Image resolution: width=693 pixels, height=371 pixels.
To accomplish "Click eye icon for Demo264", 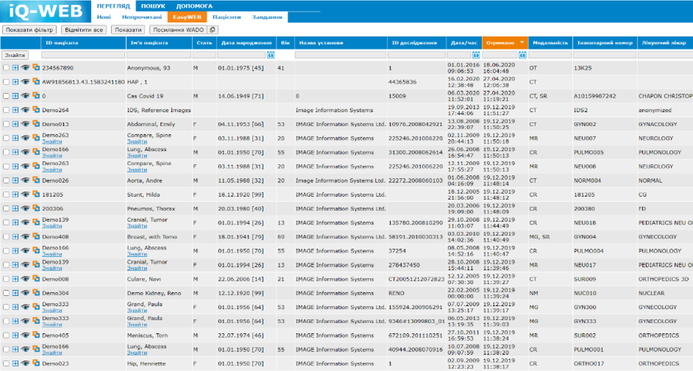I will point(25,110).
